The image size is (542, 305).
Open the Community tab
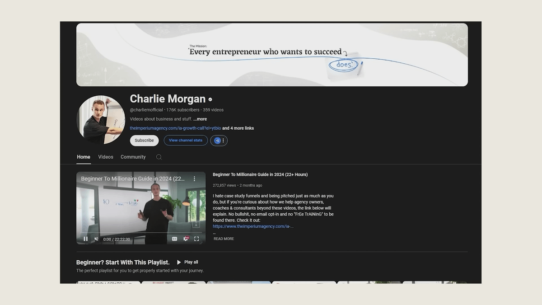(133, 157)
